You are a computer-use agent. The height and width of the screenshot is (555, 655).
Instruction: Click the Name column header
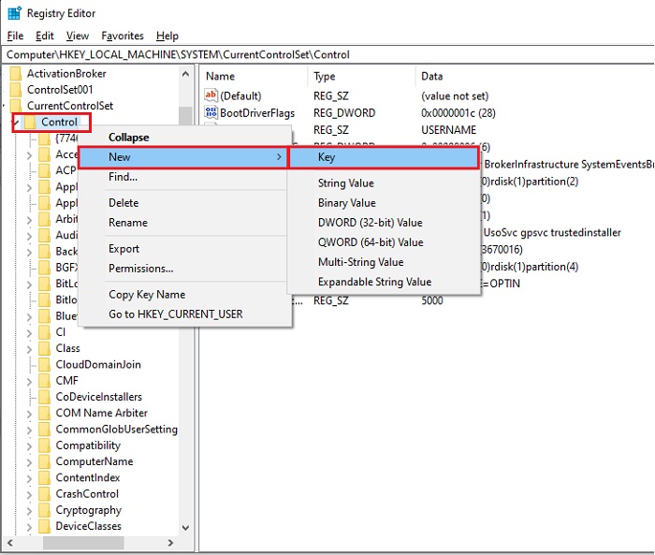point(221,76)
